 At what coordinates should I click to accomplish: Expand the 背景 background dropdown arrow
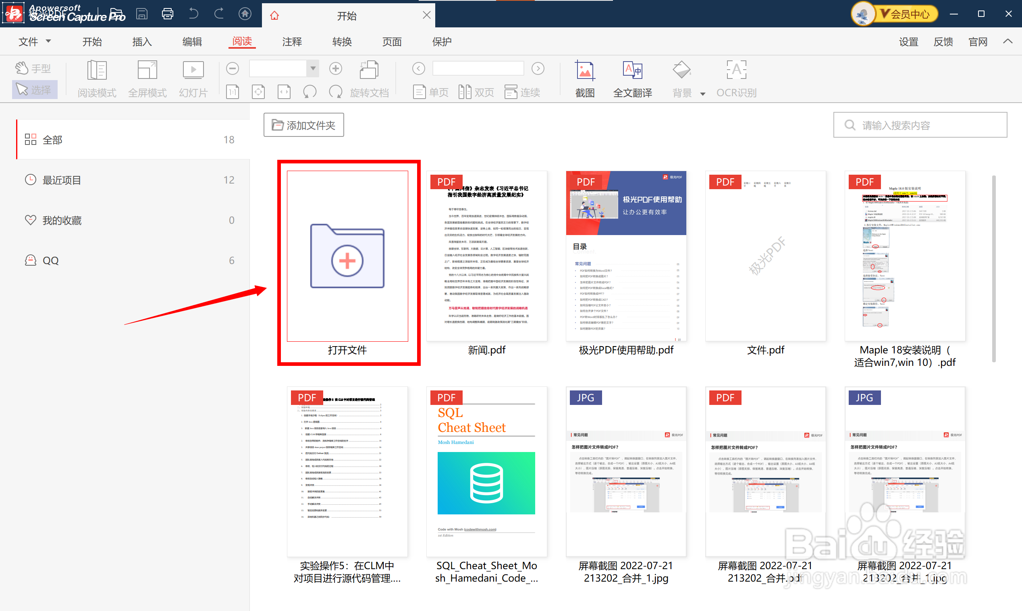coord(703,94)
